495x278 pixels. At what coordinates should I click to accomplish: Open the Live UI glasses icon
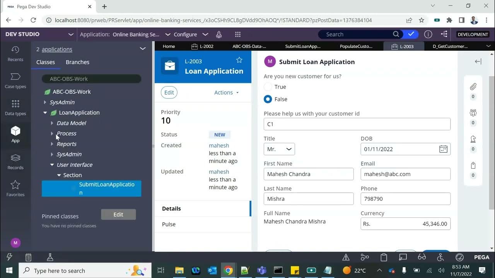click(422, 257)
